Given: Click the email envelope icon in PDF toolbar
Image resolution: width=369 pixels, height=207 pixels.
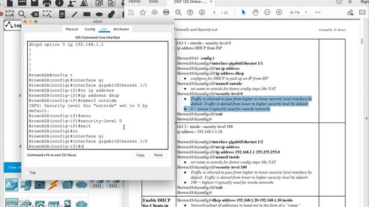Looking at the screenshot, I should tap(363, 12).
